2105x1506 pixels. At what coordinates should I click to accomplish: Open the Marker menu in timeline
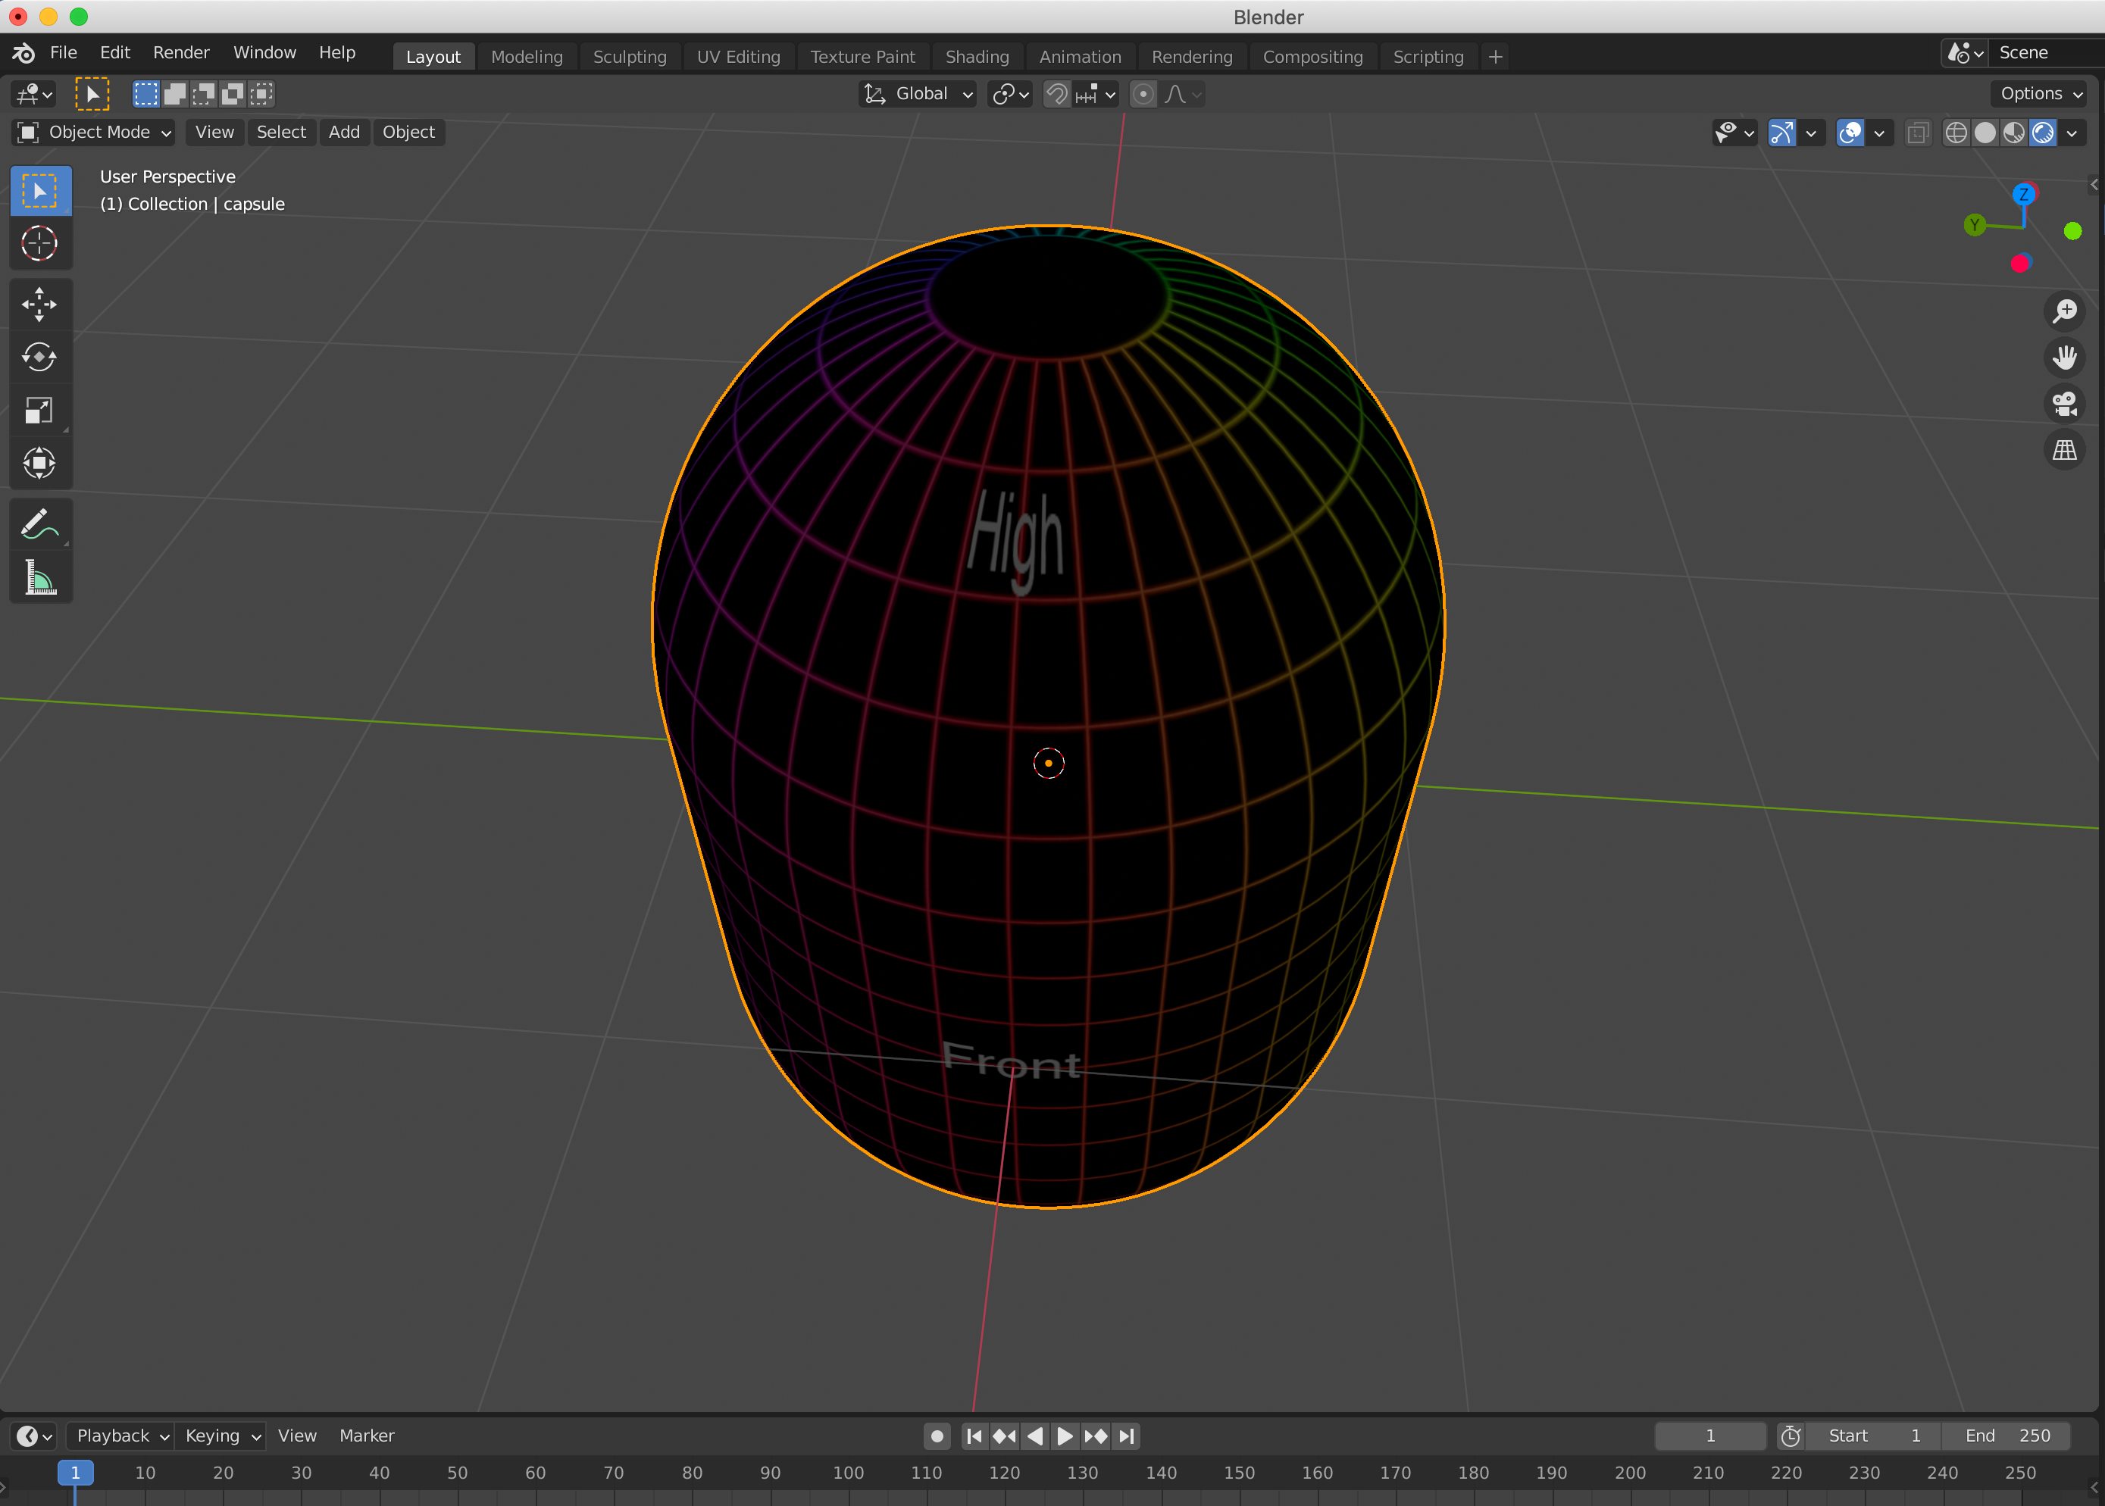coord(366,1436)
